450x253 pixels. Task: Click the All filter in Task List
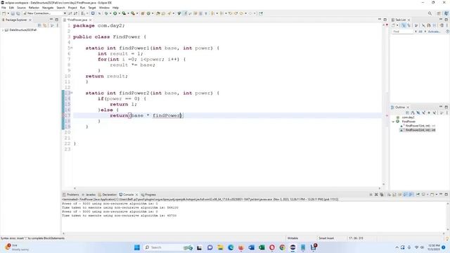click(420, 32)
